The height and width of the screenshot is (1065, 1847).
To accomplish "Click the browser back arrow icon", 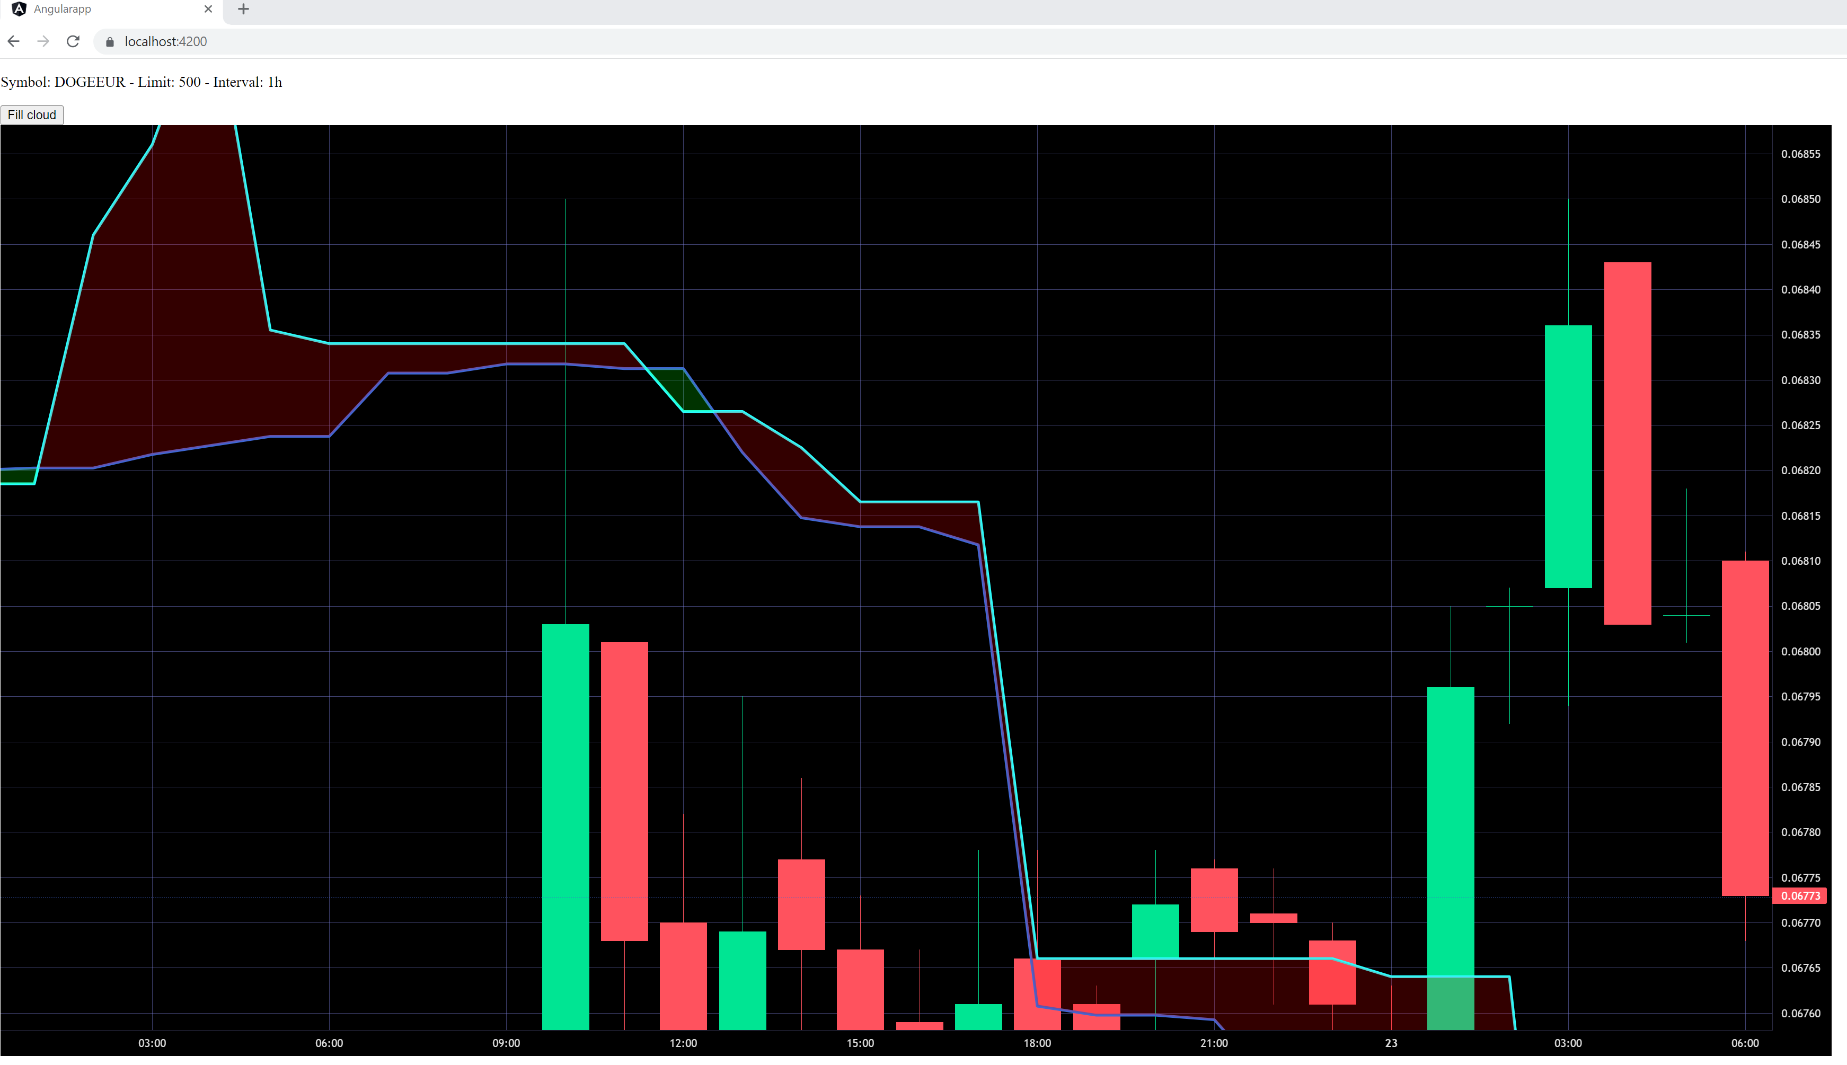I will coord(14,42).
